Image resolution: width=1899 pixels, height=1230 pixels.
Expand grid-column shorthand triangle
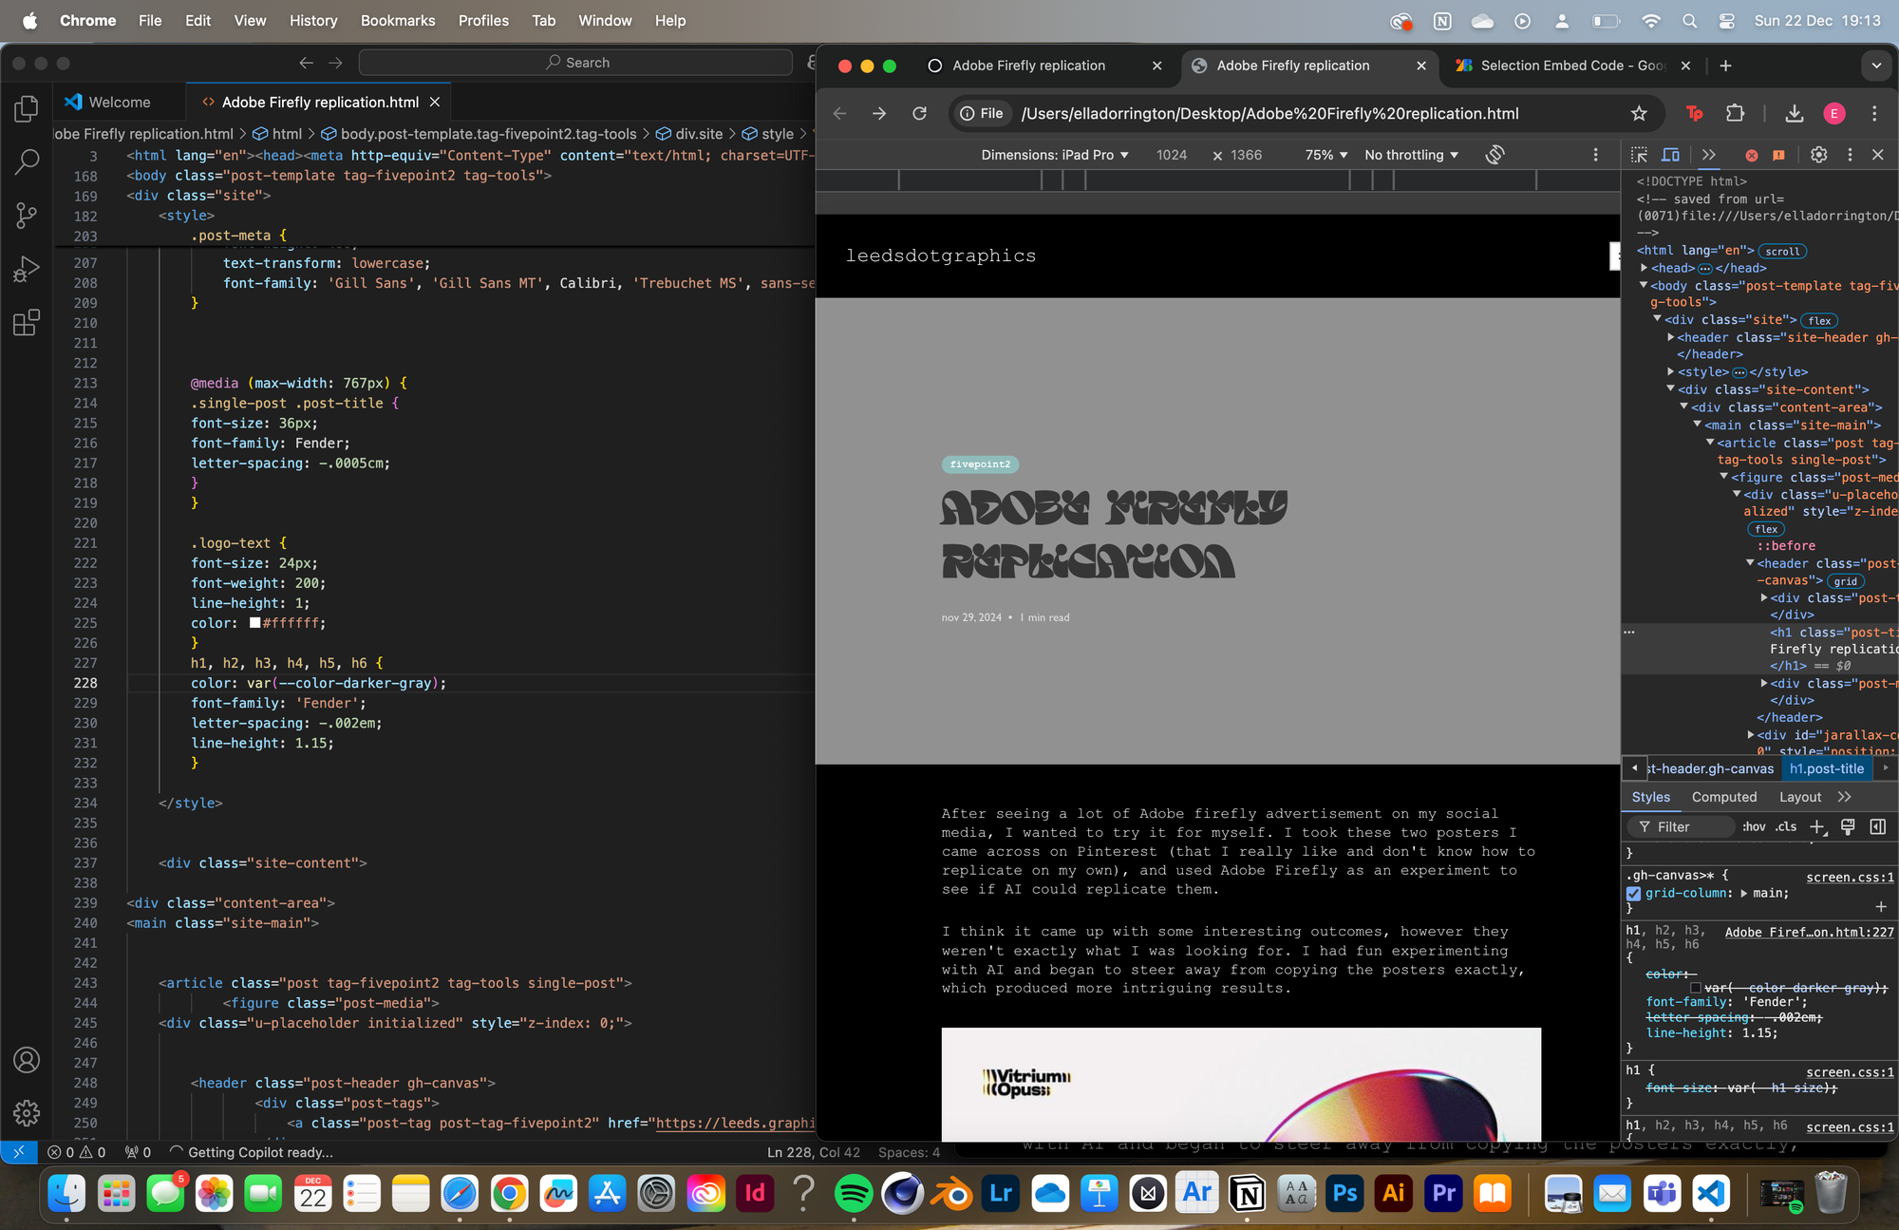tap(1743, 893)
